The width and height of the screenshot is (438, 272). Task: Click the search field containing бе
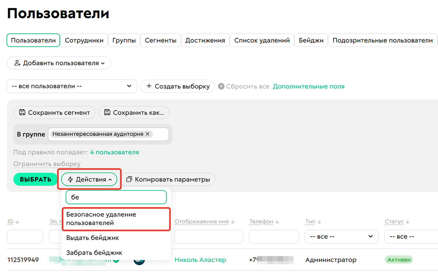(116, 197)
